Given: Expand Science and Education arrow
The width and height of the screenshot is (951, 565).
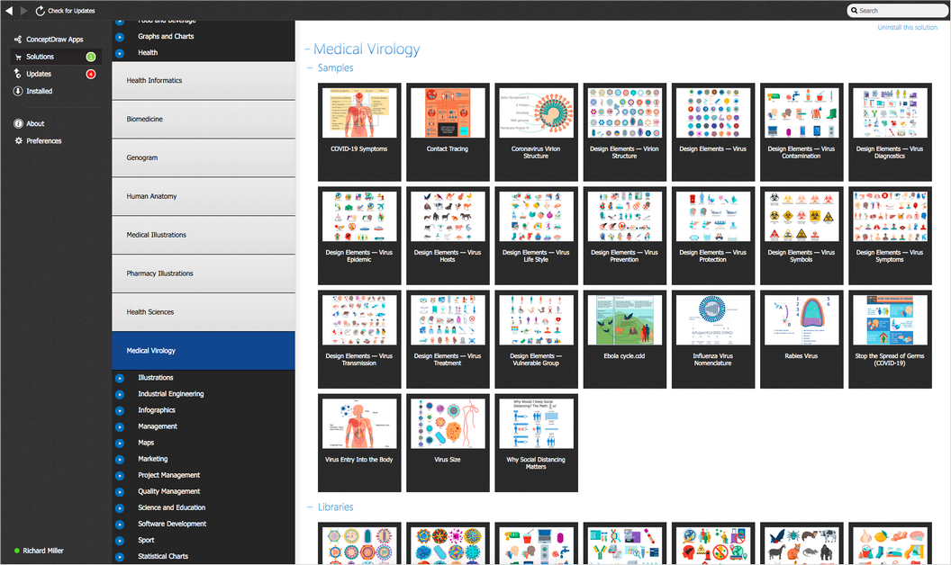Looking at the screenshot, I should click(120, 508).
